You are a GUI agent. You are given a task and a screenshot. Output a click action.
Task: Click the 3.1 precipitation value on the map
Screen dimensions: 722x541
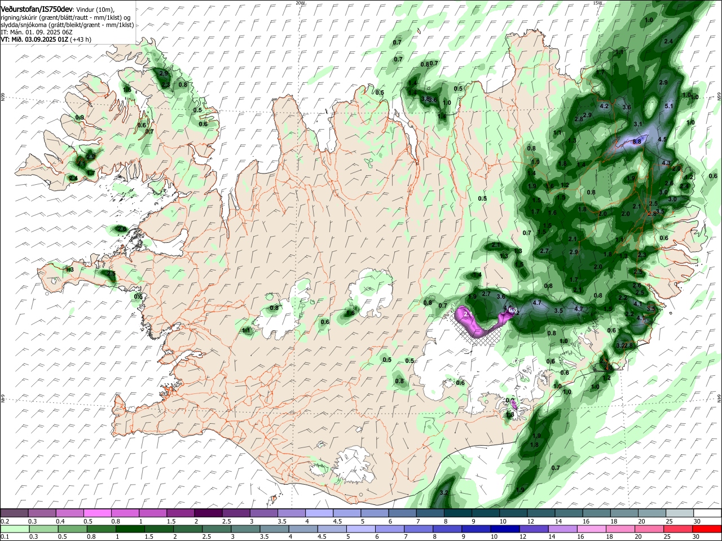[639, 124]
